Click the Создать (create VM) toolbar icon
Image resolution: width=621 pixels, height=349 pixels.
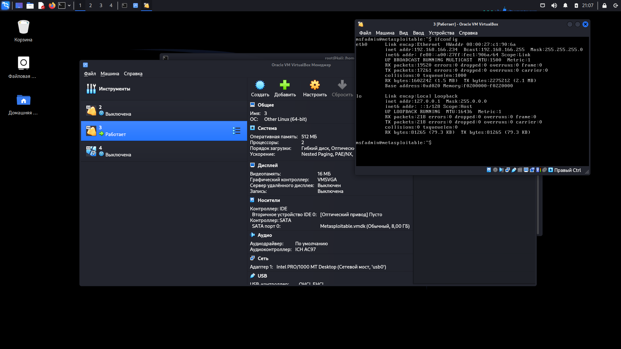pos(260,89)
